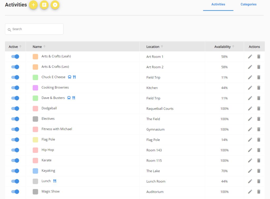The image size is (270, 199).
Task: Edit the Cooking Brownies activity
Action: pos(250,88)
